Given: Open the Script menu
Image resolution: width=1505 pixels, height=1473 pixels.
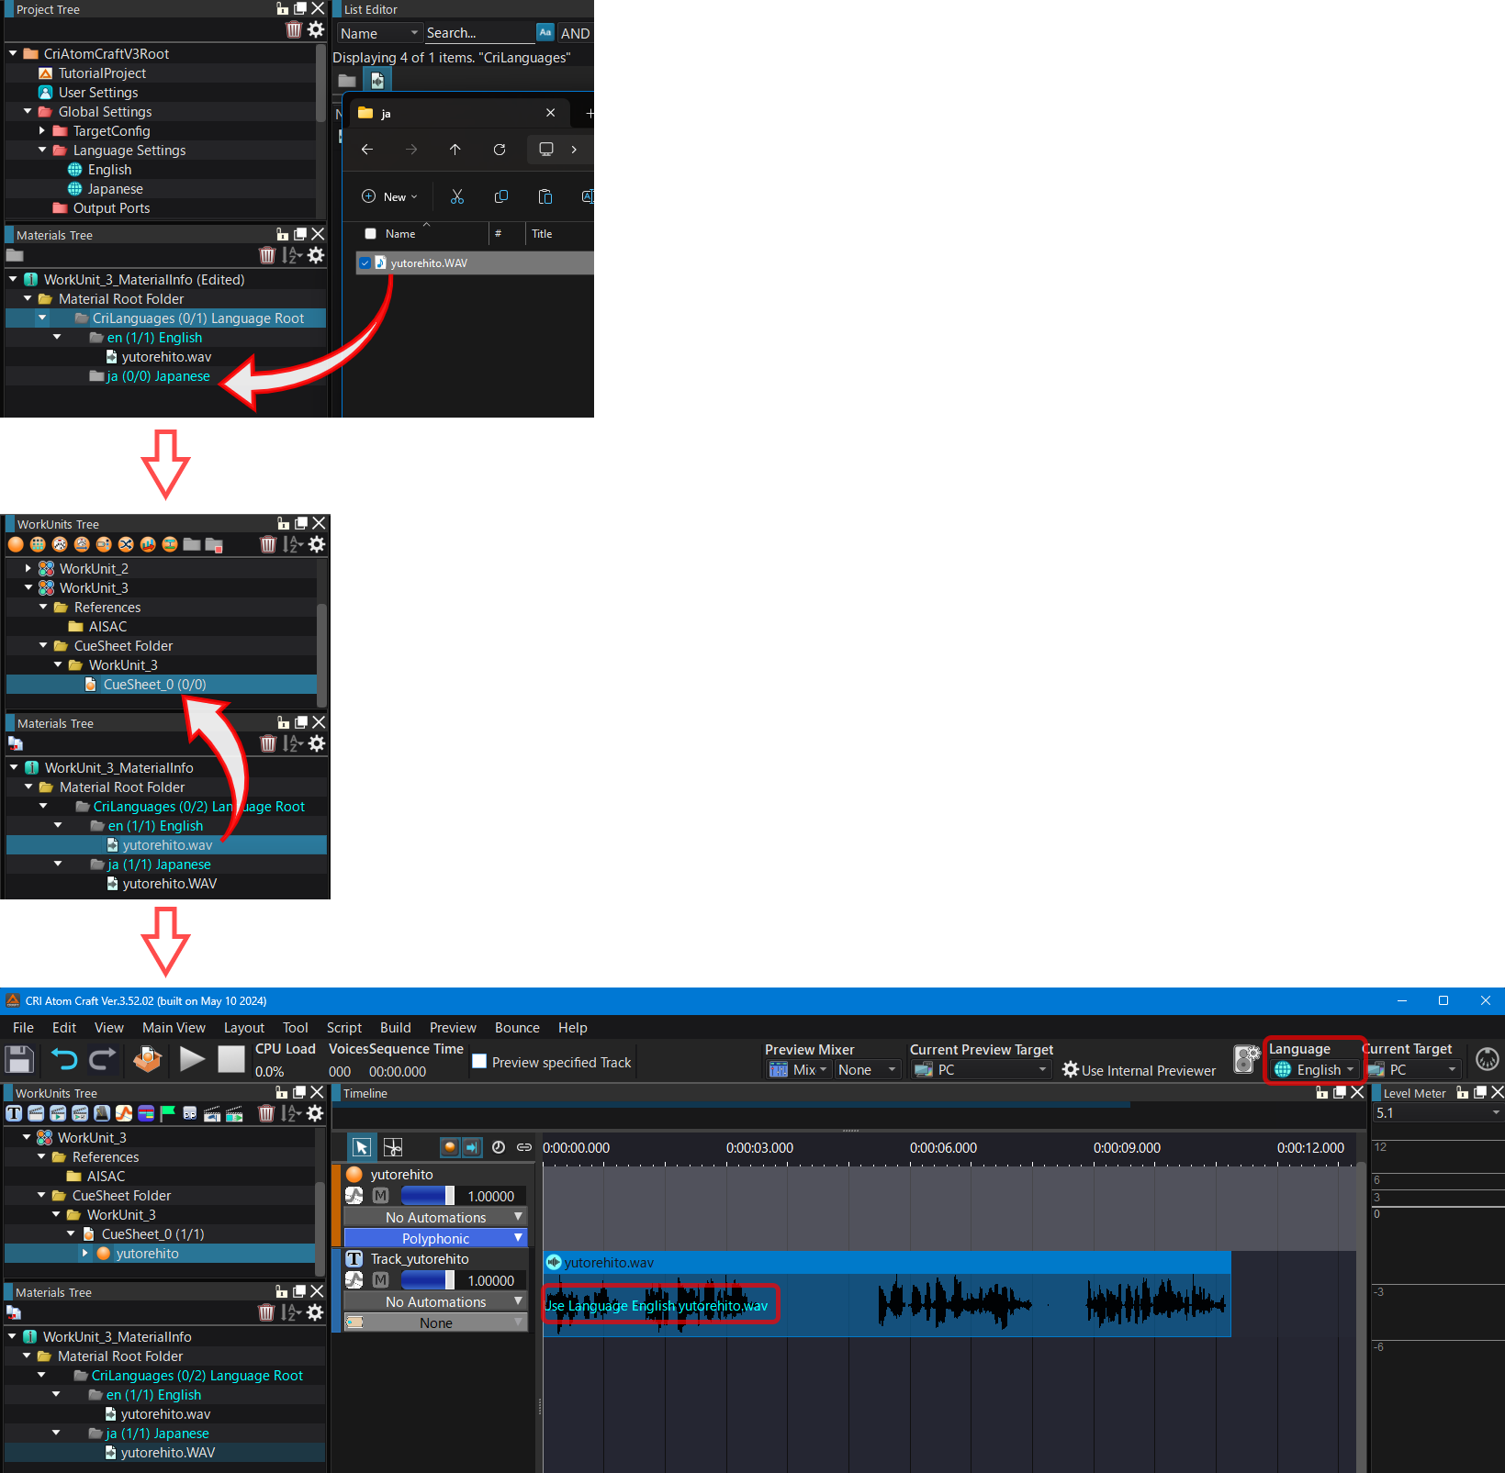Looking at the screenshot, I should (344, 1028).
